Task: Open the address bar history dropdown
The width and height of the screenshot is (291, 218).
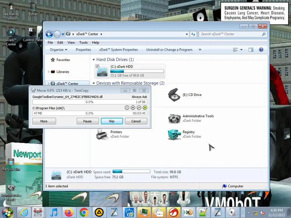Action: click(x=187, y=34)
